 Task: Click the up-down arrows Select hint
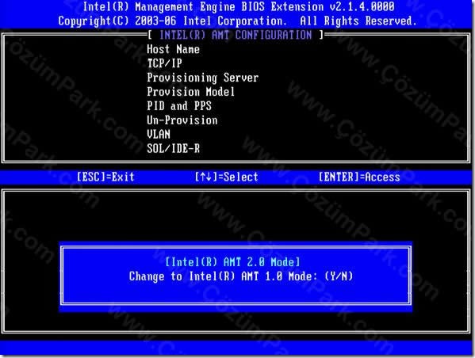226,177
